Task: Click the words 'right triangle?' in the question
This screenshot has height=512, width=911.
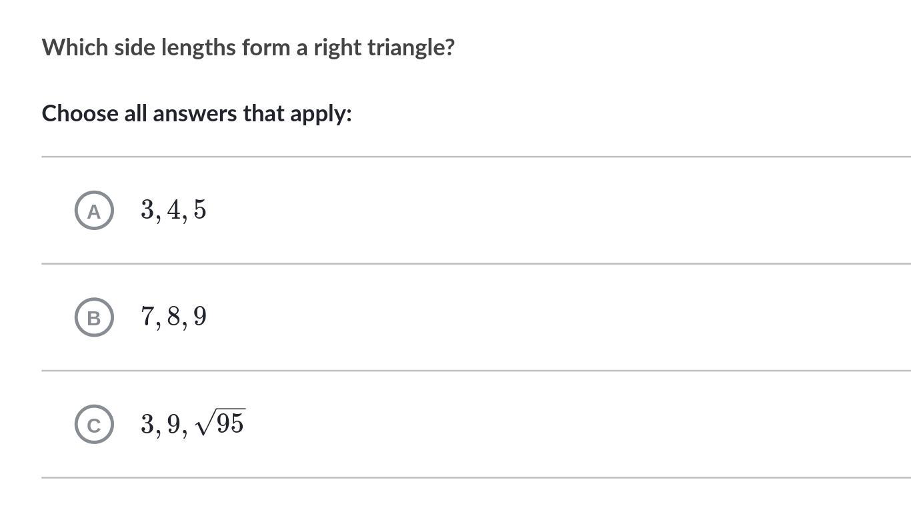Action: [383, 47]
